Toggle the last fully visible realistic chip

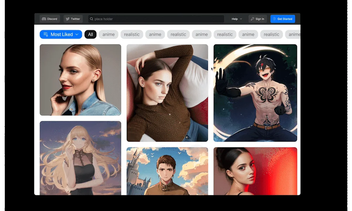pos(271,34)
